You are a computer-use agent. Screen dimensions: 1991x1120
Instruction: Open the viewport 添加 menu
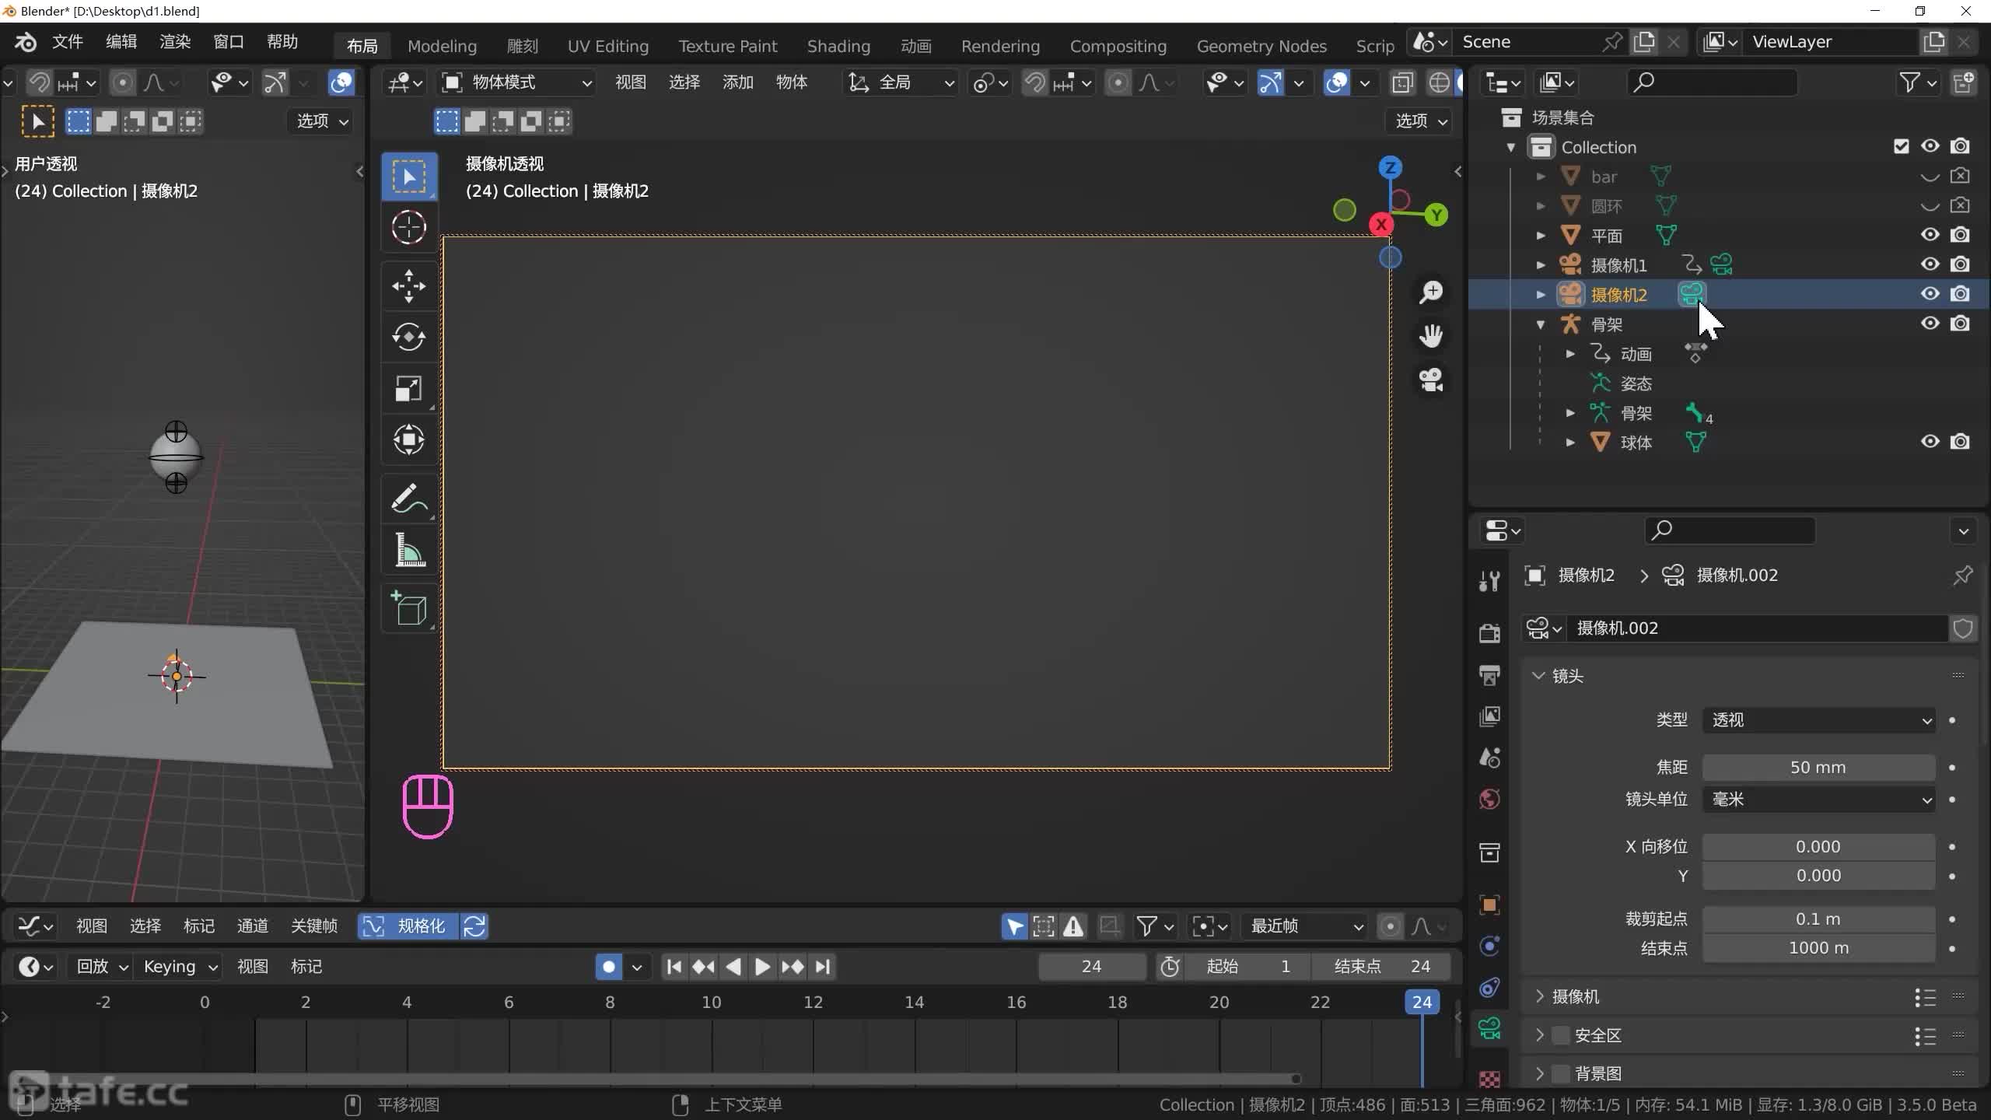[x=737, y=82]
